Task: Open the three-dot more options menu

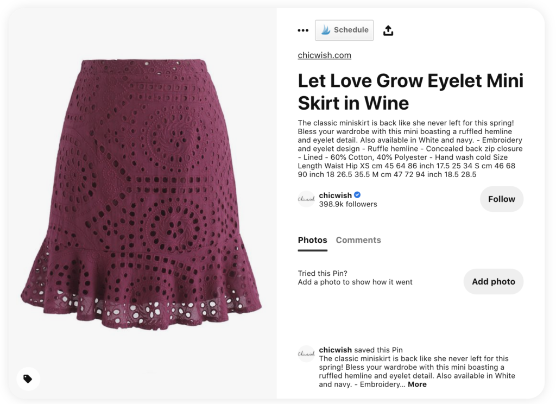Action: tap(303, 30)
